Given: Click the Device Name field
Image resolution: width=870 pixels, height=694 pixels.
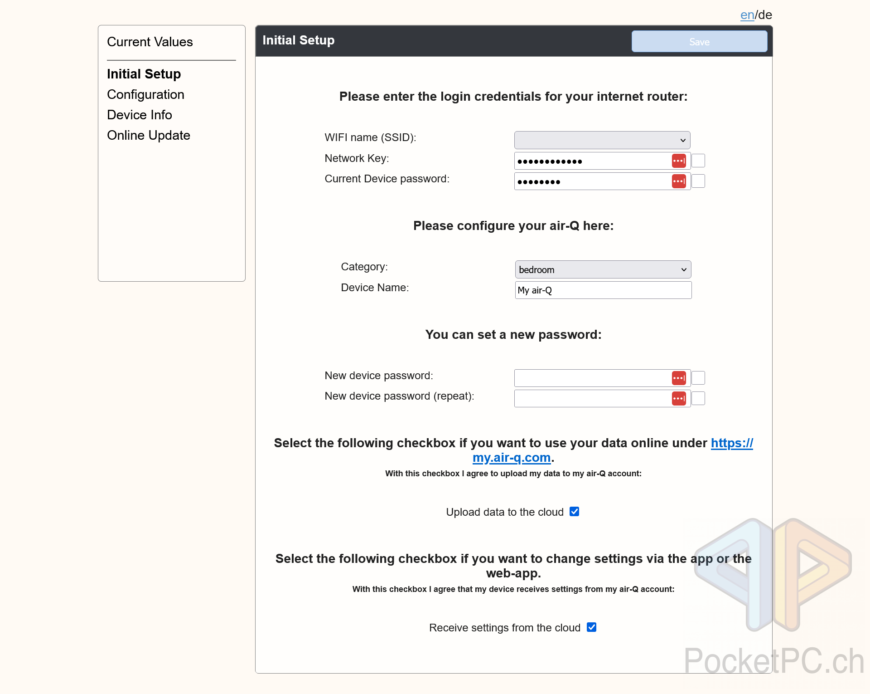Looking at the screenshot, I should pos(603,290).
